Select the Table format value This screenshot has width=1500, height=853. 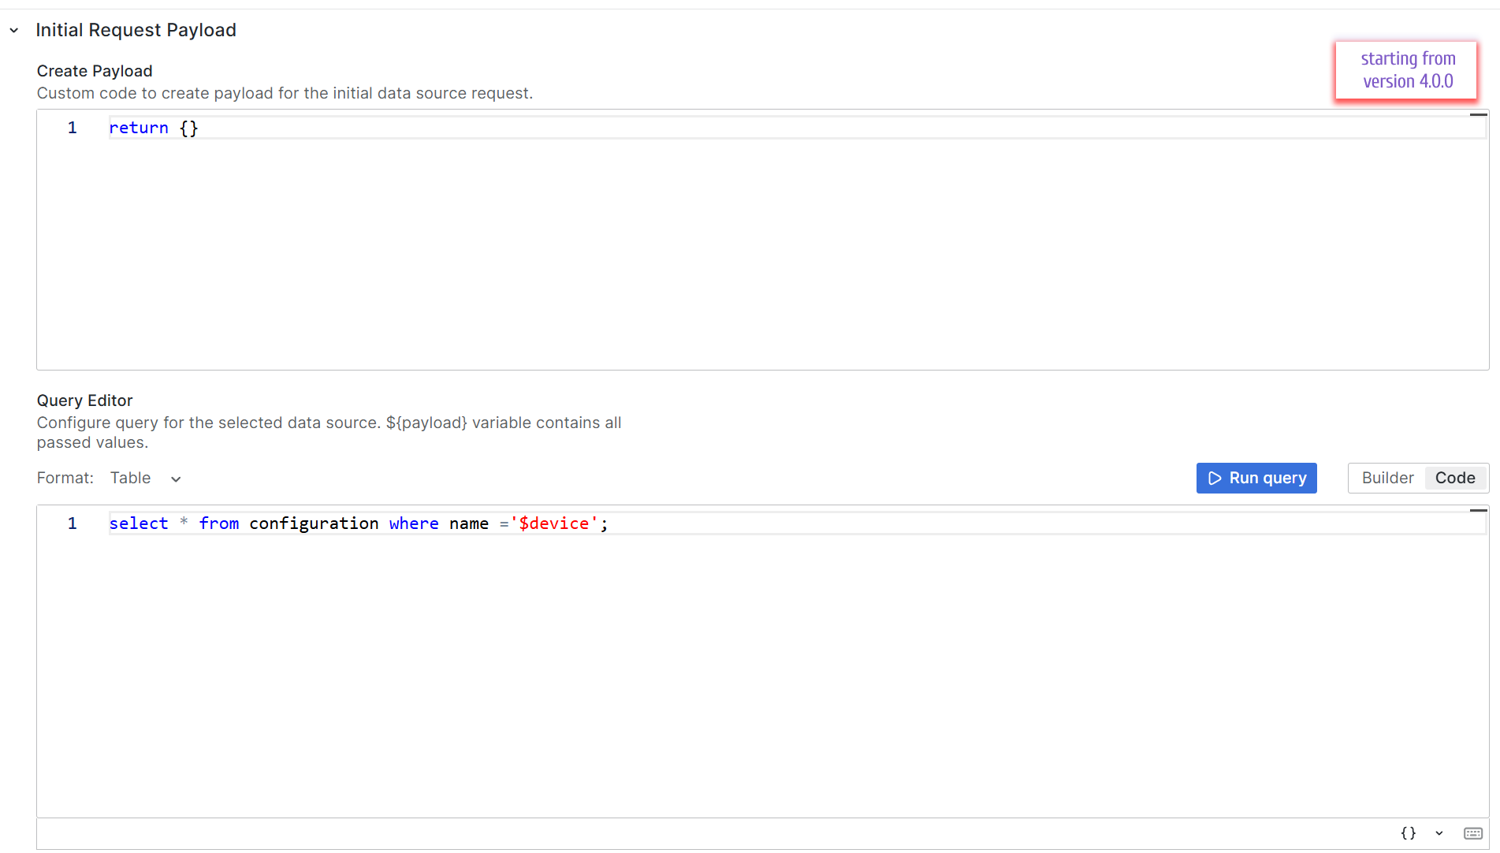(130, 478)
